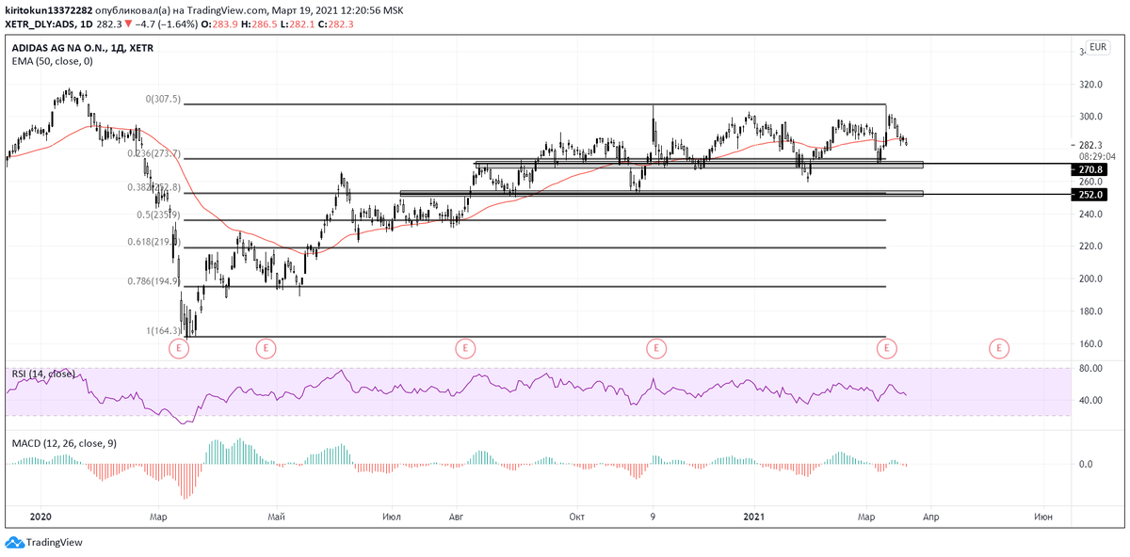
Task: Select Fibonacci label 0(307.5)
Action: [163, 100]
